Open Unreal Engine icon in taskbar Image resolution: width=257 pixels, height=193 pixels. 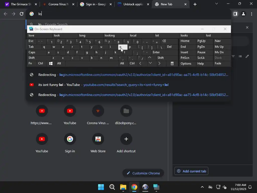[x=145, y=187]
